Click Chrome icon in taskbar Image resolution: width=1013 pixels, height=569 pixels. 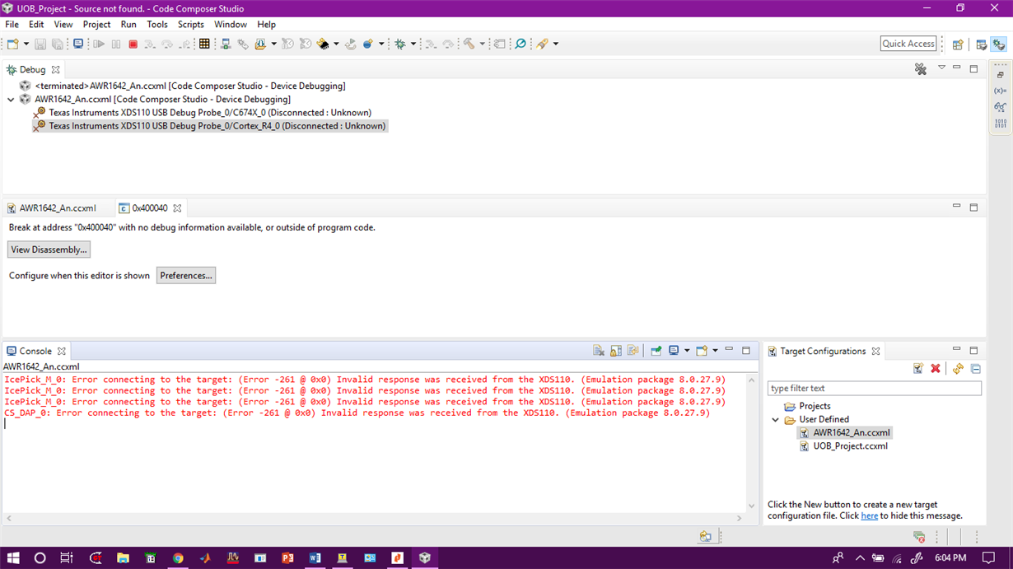point(178,557)
